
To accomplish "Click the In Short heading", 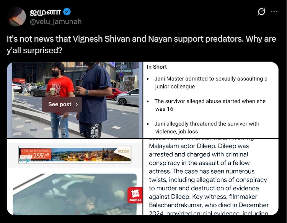I will pos(157,67).
